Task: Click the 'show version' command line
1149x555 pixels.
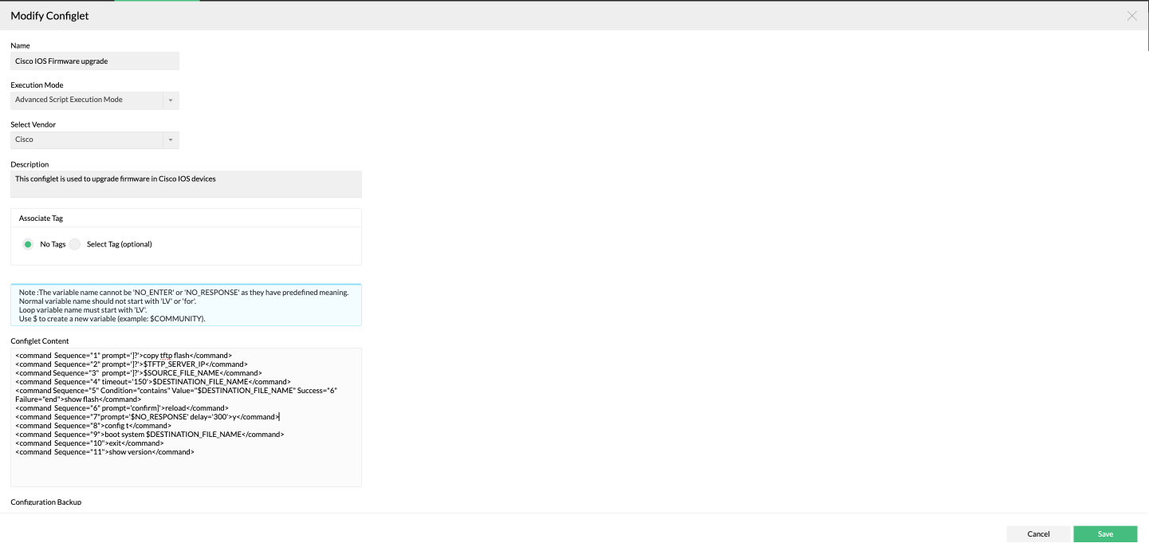Action: tap(104, 452)
